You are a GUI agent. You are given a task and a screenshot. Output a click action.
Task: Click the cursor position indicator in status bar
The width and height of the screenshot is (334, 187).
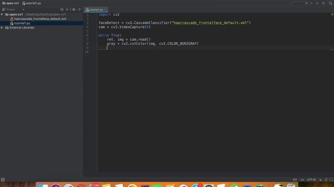tap(295, 180)
